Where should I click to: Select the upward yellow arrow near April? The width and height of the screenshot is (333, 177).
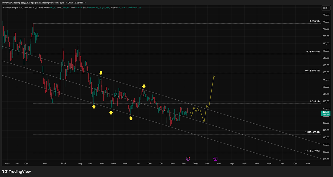[x=94, y=106]
